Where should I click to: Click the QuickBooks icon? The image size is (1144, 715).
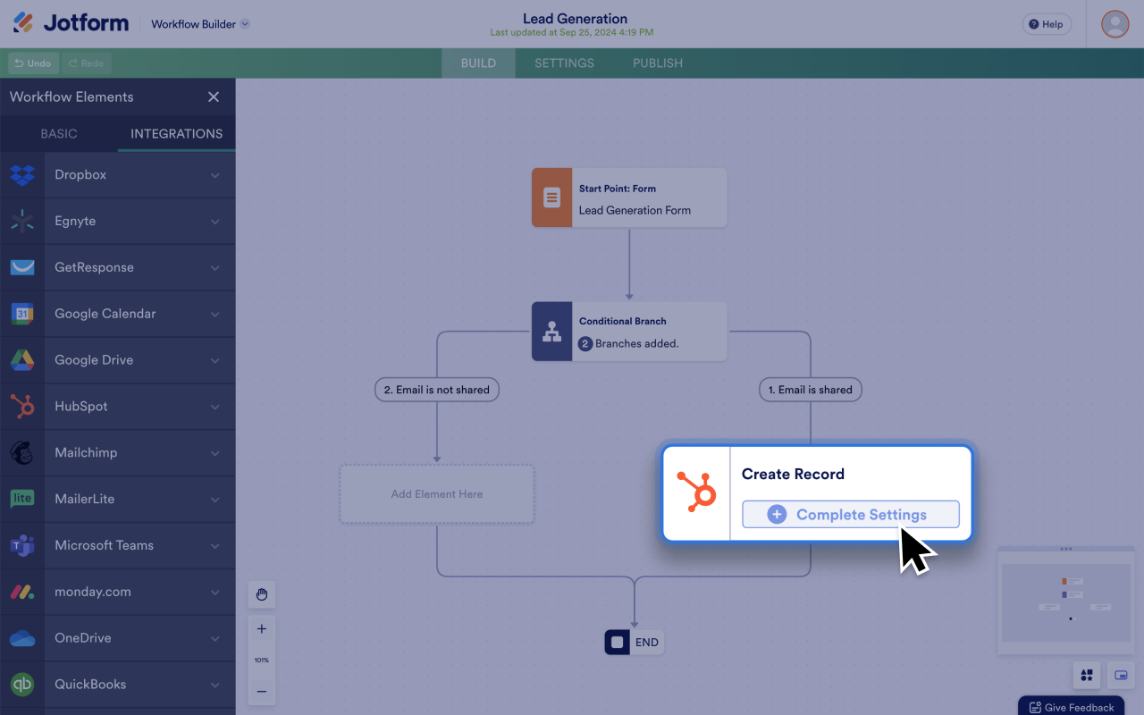(x=22, y=685)
